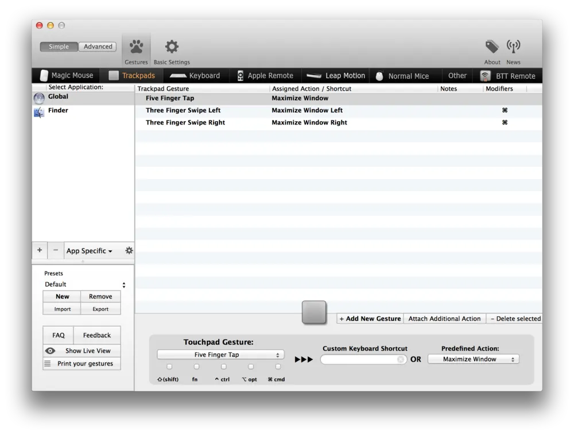Click the minus icon to remove application
The width and height of the screenshot is (574, 435).
point(56,250)
